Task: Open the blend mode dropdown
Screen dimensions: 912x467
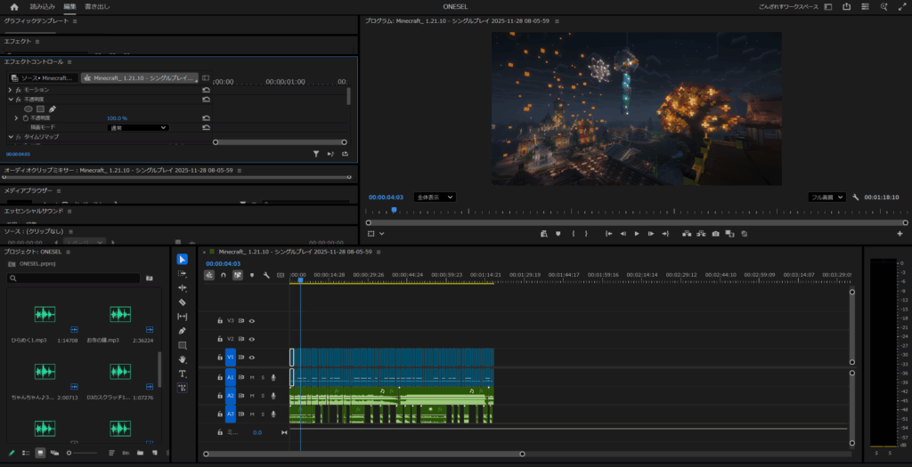Action: [137, 127]
